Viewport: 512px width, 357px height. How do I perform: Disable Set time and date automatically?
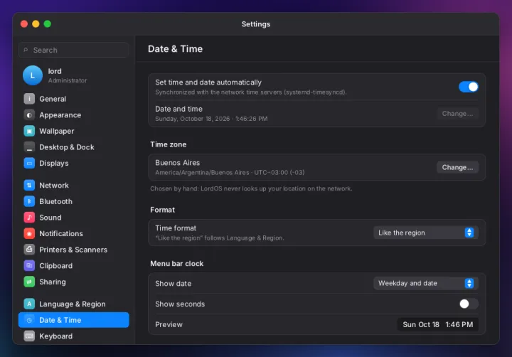[x=468, y=87]
